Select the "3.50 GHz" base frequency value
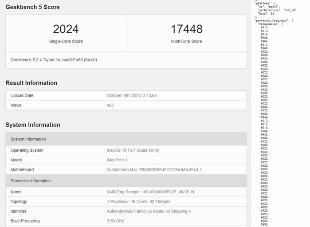 coord(115,221)
